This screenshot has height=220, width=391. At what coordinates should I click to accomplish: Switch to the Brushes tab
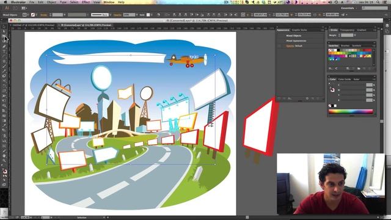(x=345, y=46)
